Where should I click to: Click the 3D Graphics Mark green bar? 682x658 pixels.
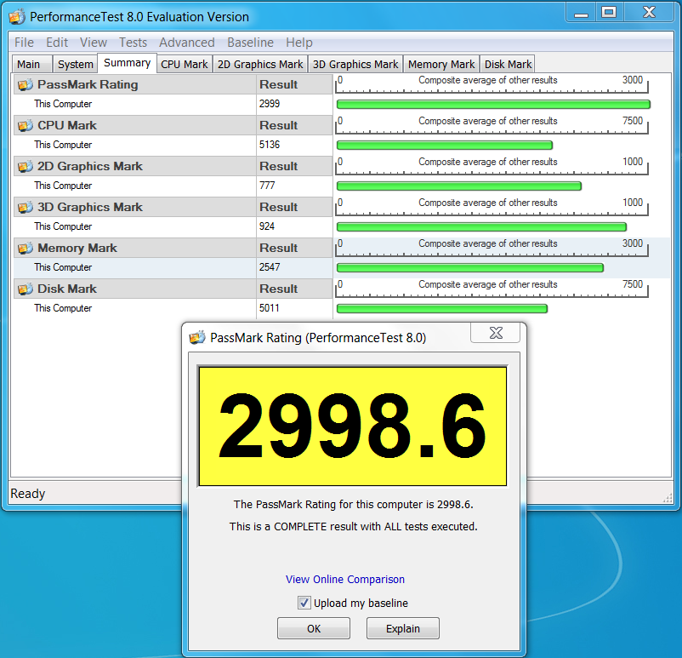[x=481, y=227]
